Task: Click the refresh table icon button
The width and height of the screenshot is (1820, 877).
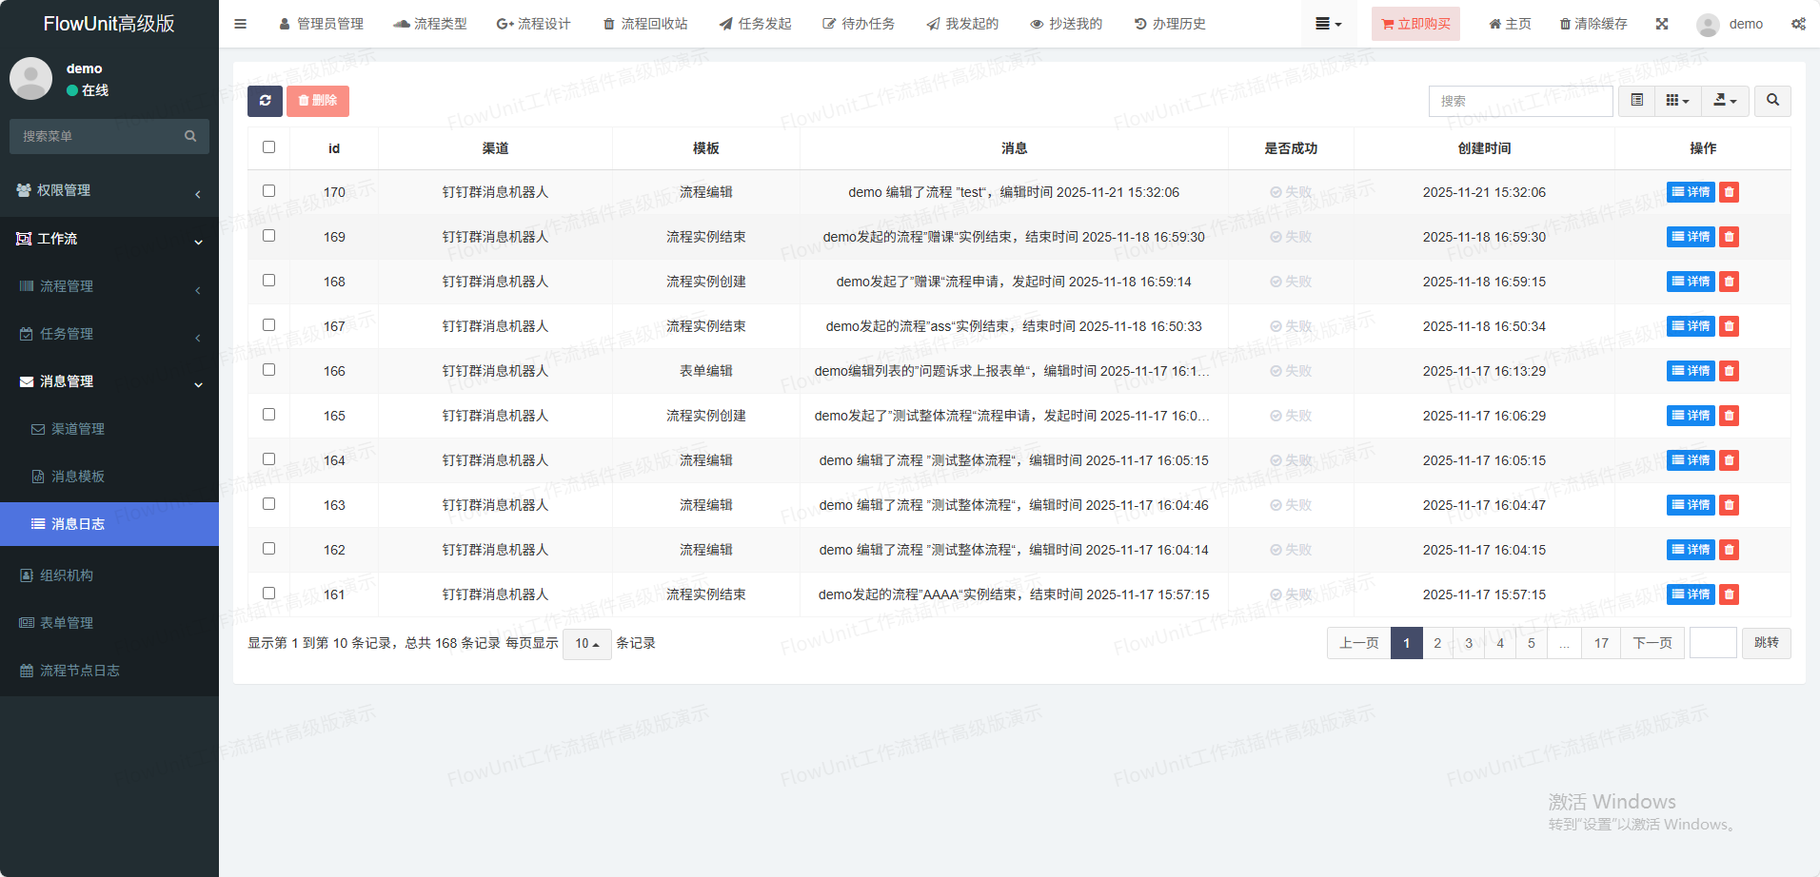Action: pyautogui.click(x=265, y=101)
